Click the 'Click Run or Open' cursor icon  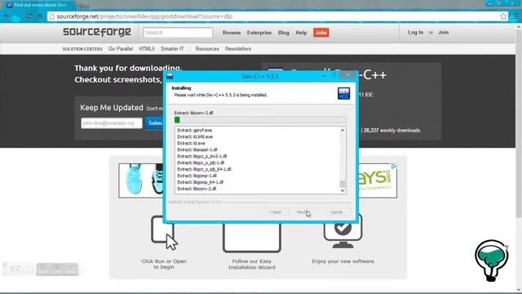pyautogui.click(x=164, y=234)
